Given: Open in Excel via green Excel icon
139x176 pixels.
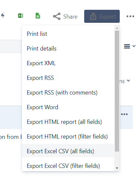Looking at the screenshot, I should pos(21,16).
